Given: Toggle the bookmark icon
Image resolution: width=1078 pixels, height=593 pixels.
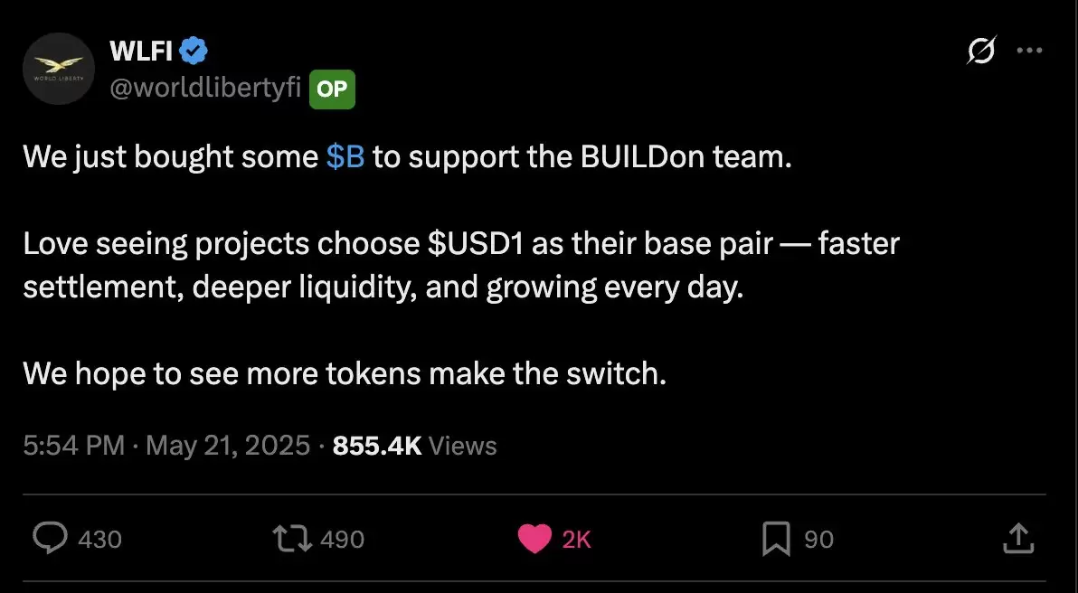Looking at the screenshot, I should [776, 540].
